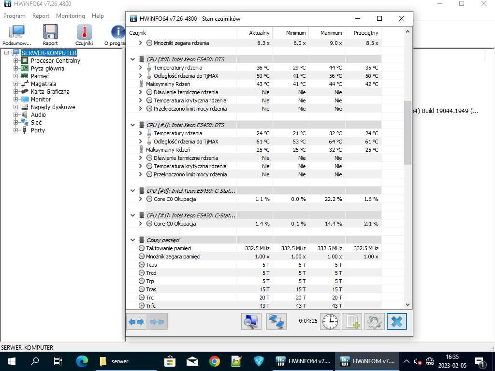
Task: Click the sensor list vertical scrollbar thumb
Action: click(408, 132)
